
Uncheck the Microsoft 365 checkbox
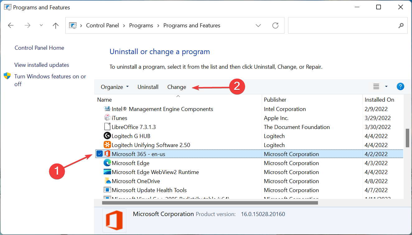click(x=99, y=154)
